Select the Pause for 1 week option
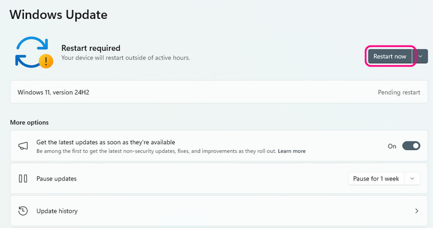The image size is (433, 228). click(376, 178)
